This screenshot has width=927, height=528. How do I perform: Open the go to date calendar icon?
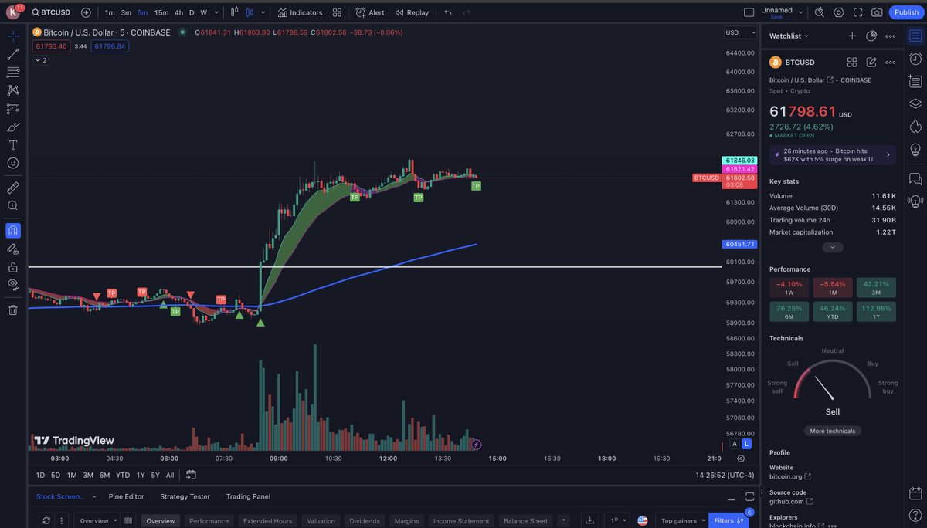pos(191,475)
